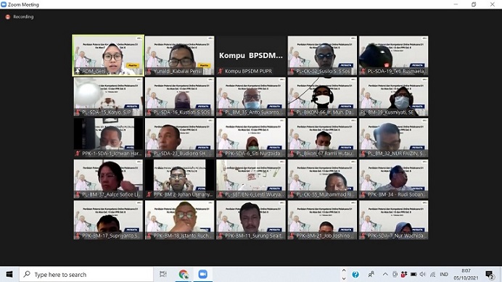Open the Windows Start menu
The height and width of the screenshot is (282, 502).
click(9, 274)
